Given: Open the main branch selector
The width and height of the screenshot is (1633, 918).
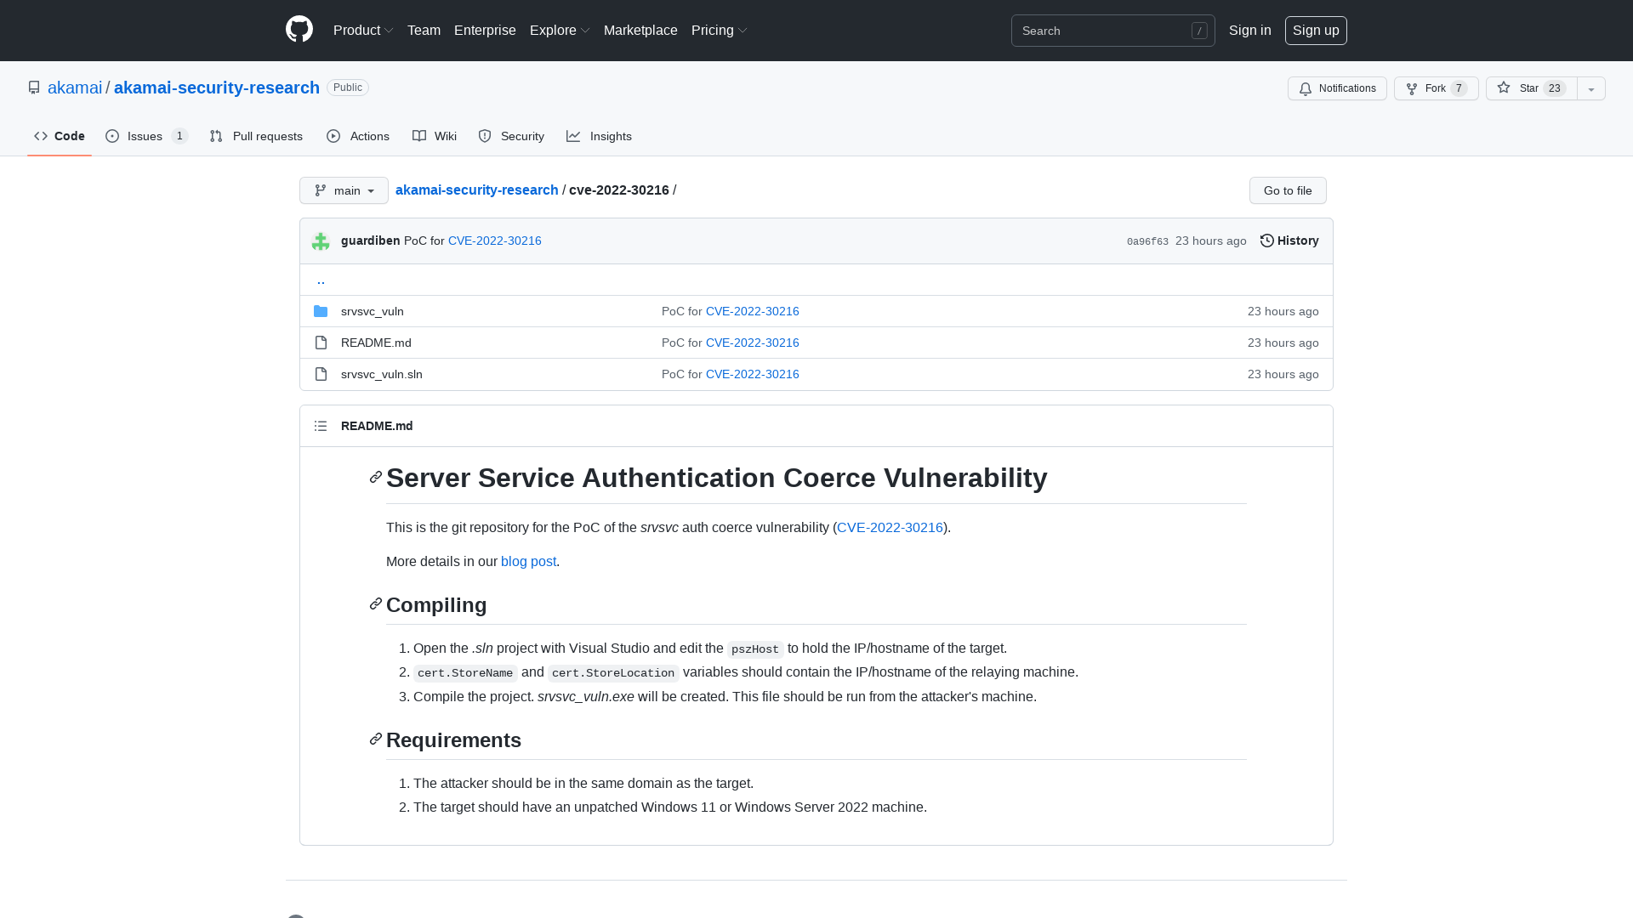Looking at the screenshot, I should click(344, 190).
